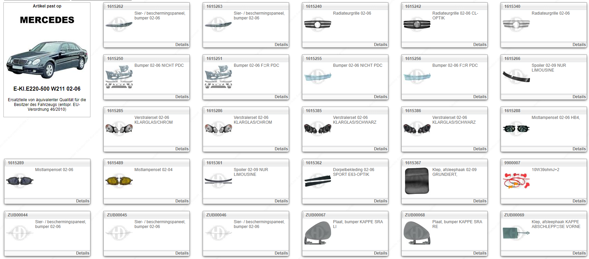Viewport: 589px width, 259px height.
Task: Click the black grille image 1615240
Action: point(318,25)
